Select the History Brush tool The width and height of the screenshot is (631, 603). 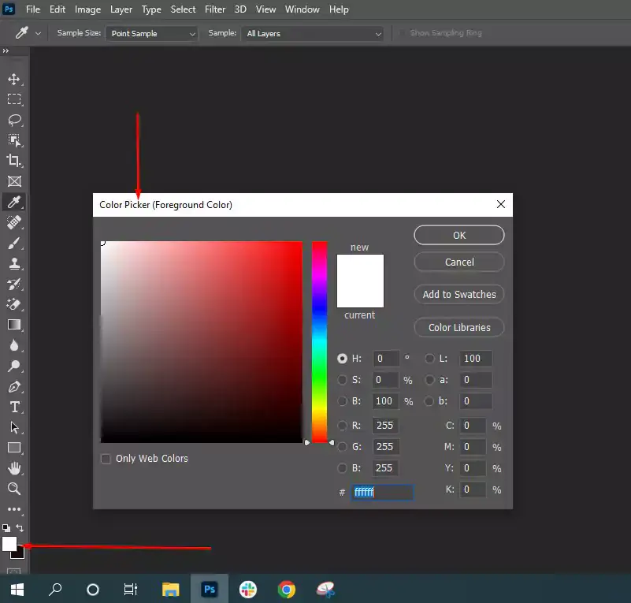(14, 284)
